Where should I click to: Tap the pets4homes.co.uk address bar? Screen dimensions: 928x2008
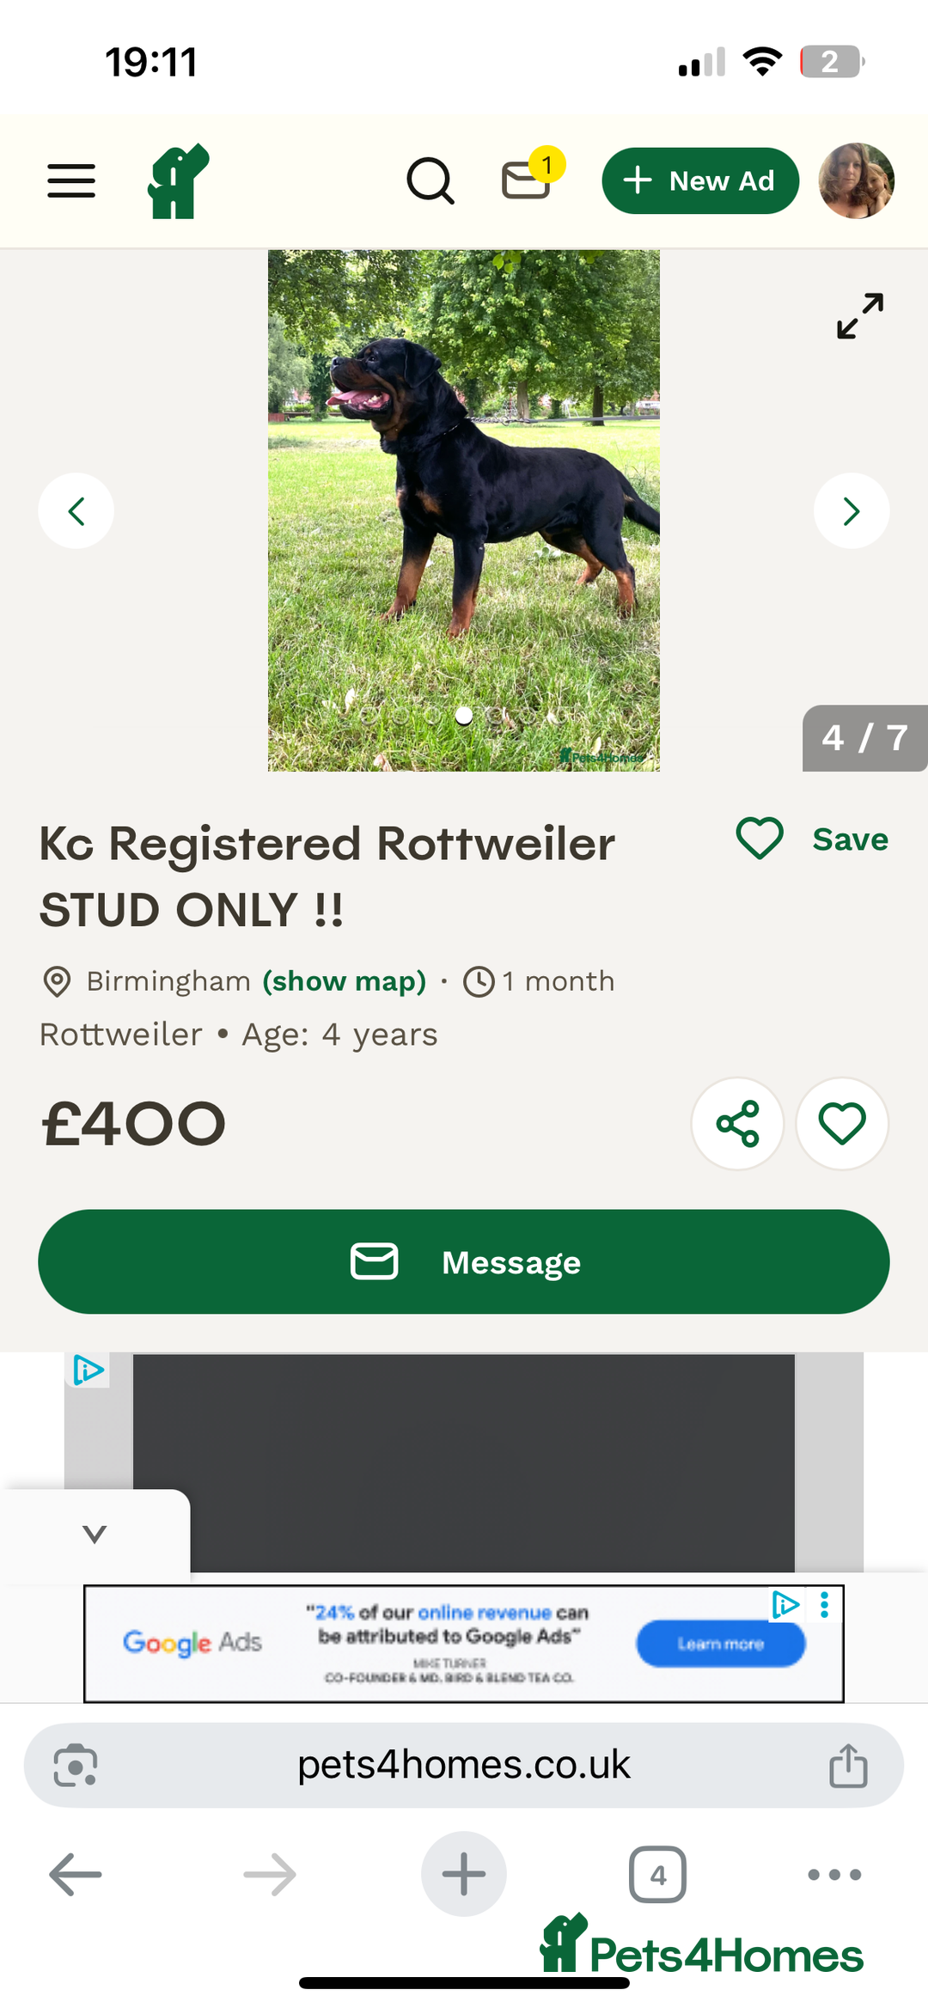tap(464, 1765)
